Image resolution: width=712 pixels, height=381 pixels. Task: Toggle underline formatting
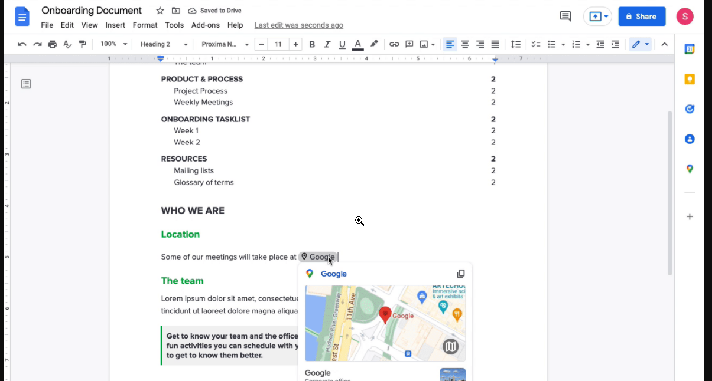[x=342, y=44]
